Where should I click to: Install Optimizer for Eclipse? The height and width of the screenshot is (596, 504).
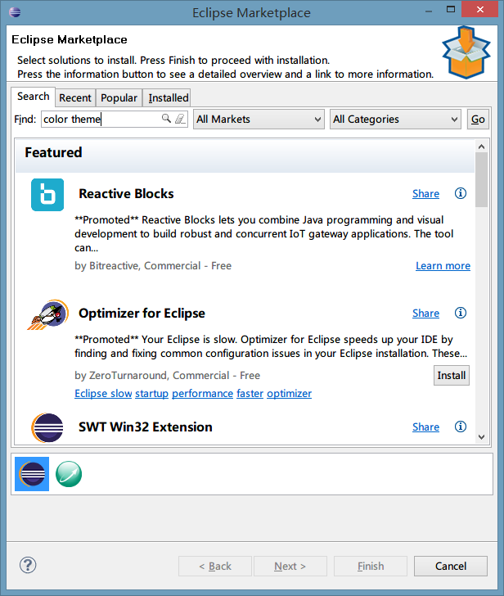[452, 376]
